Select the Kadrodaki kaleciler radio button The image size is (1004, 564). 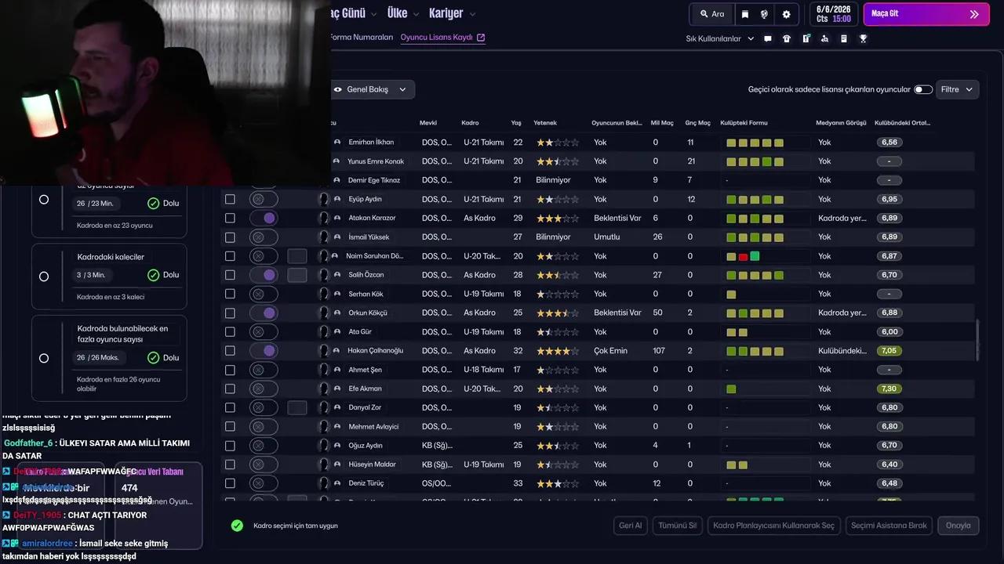(44, 276)
